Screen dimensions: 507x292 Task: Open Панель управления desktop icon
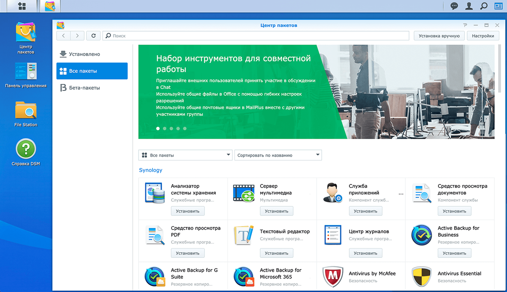click(x=26, y=75)
